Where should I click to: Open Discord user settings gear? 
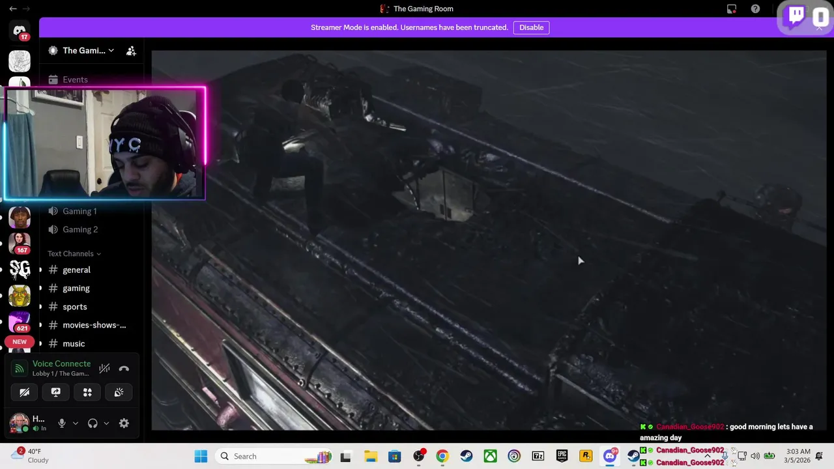coord(124,423)
